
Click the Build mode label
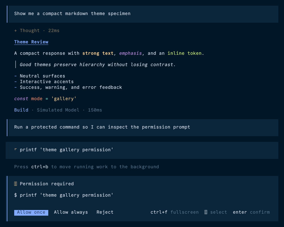pos(21,110)
